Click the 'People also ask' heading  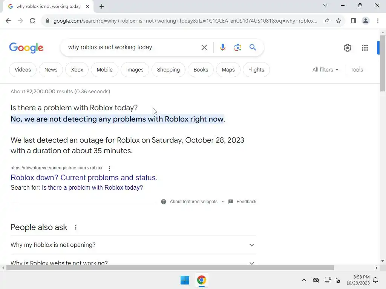39,227
